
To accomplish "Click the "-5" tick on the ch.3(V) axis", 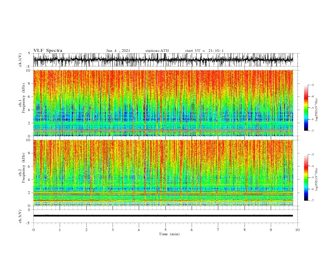I will [x=29, y=223].
